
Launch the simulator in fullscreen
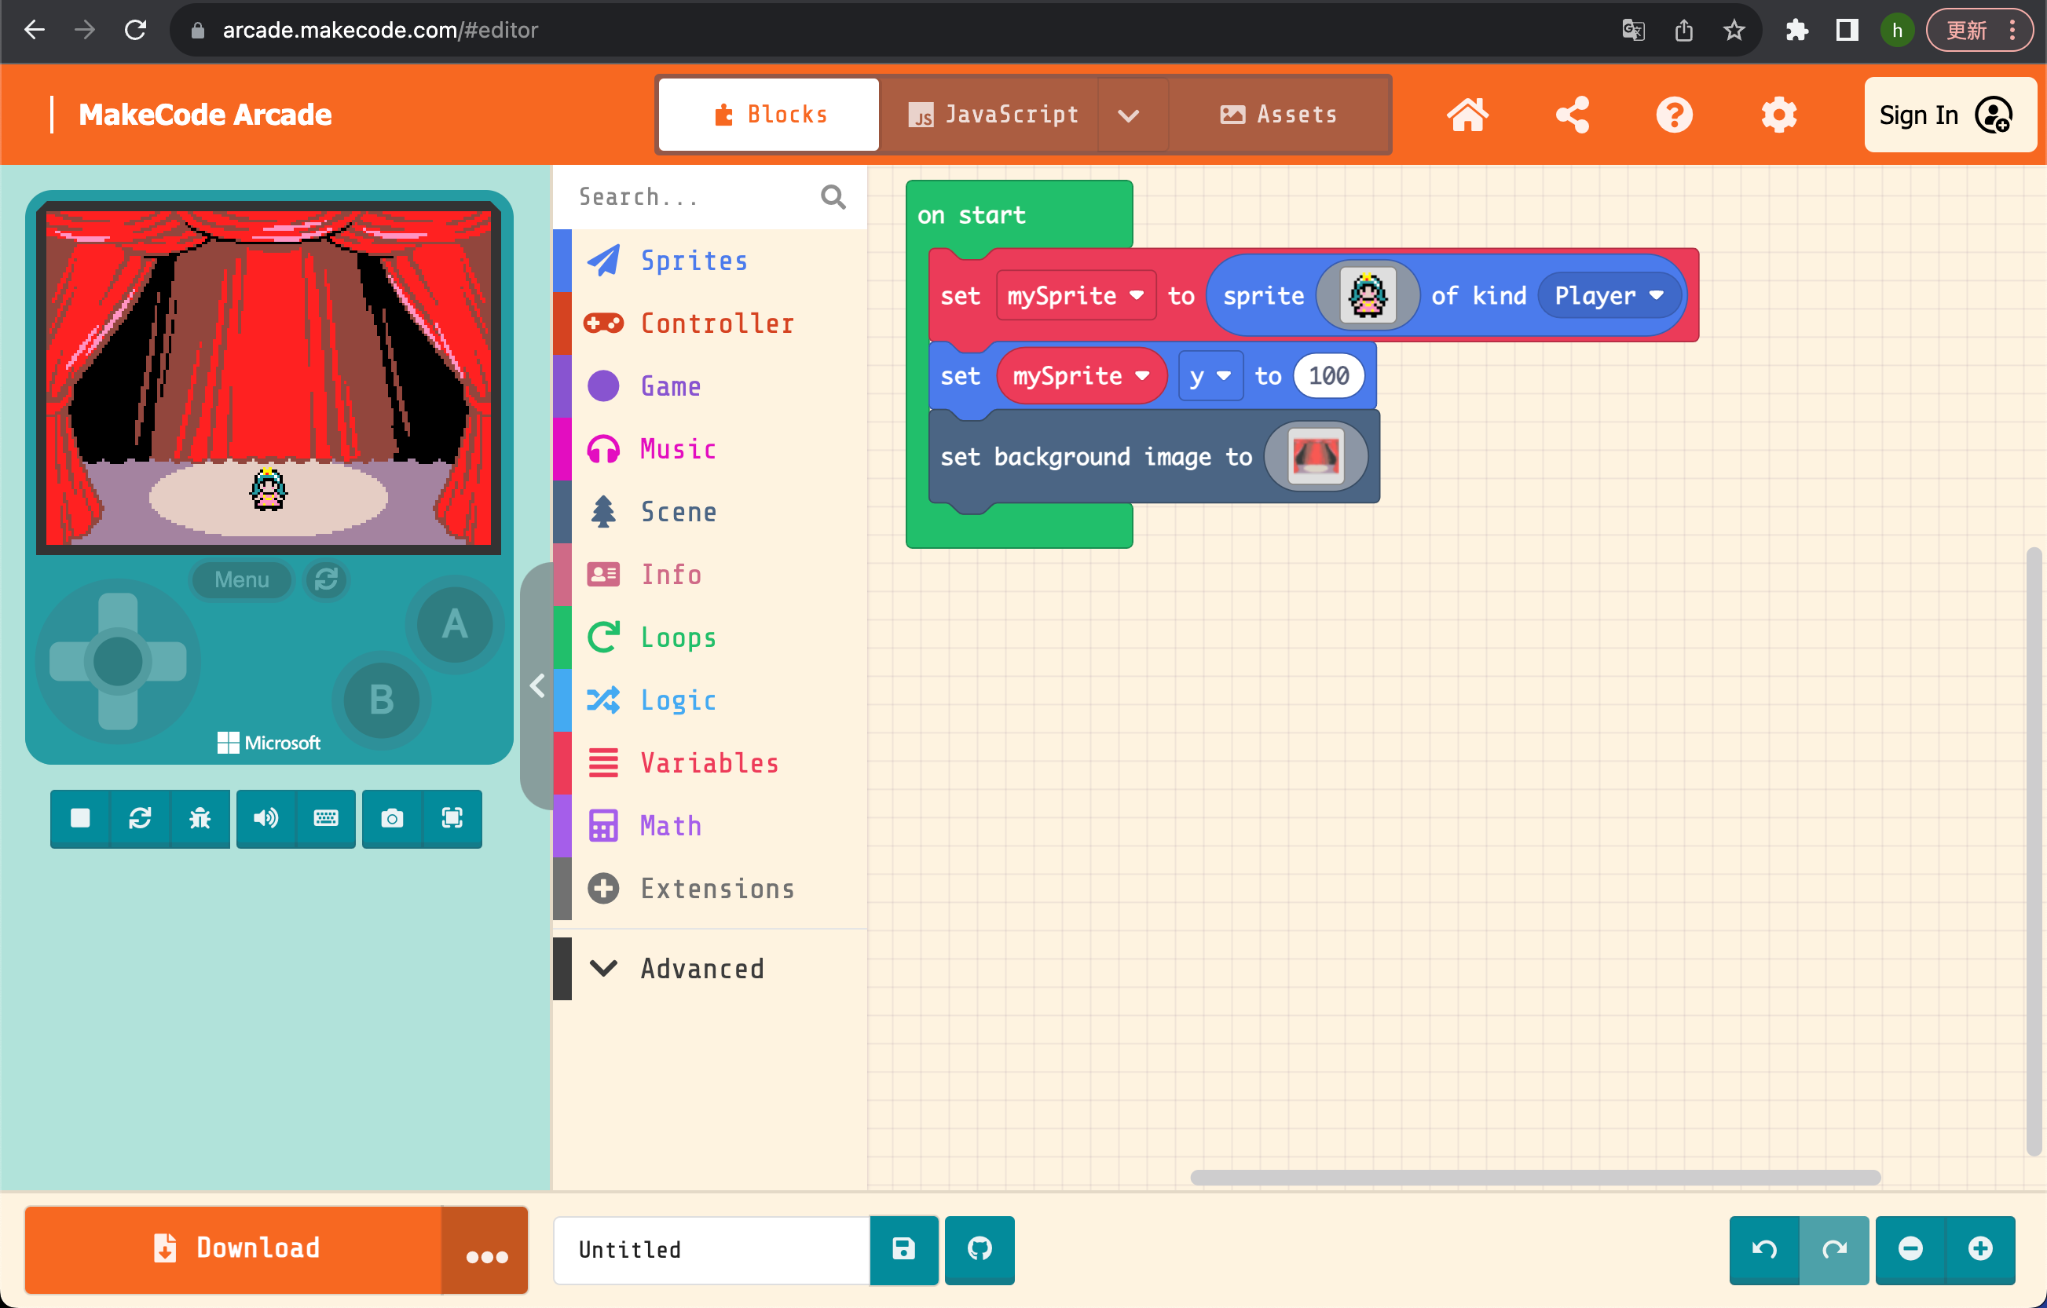[x=452, y=817]
